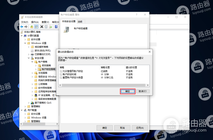
Task: Click the black X Delete toolbar icon
Action: pos(42,27)
